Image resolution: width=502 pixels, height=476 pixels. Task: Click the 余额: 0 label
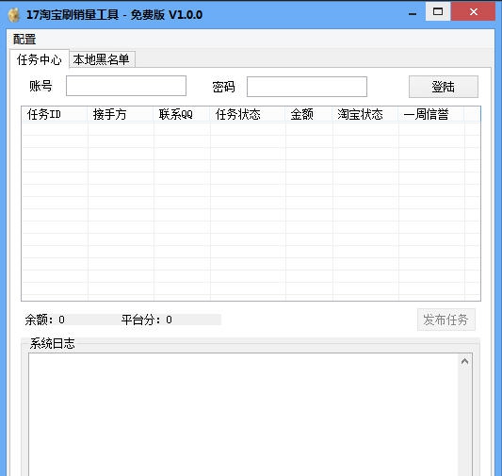coord(45,320)
